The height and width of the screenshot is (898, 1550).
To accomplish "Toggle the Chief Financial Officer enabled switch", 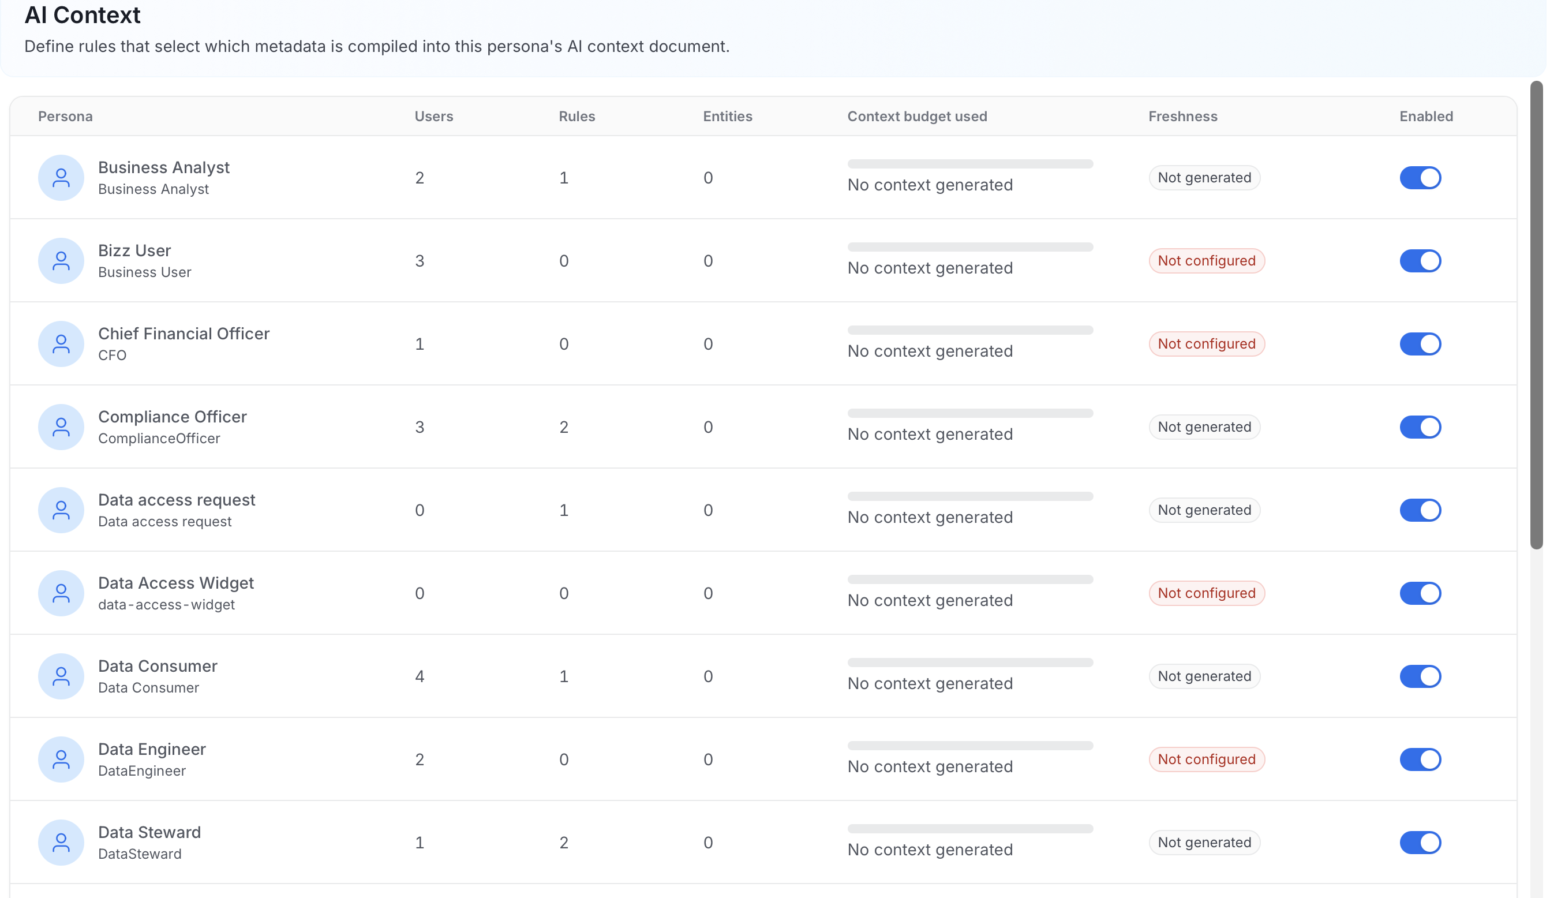I will coord(1420,344).
